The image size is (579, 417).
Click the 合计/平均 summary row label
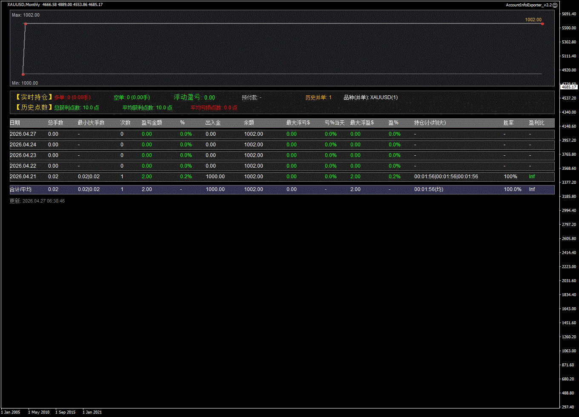coord(20,189)
